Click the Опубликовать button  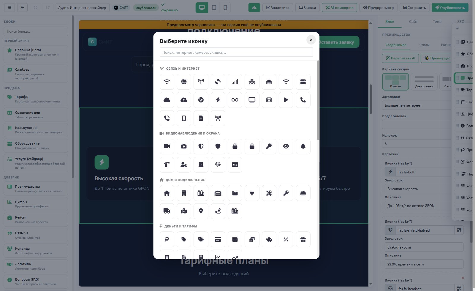click(450, 8)
